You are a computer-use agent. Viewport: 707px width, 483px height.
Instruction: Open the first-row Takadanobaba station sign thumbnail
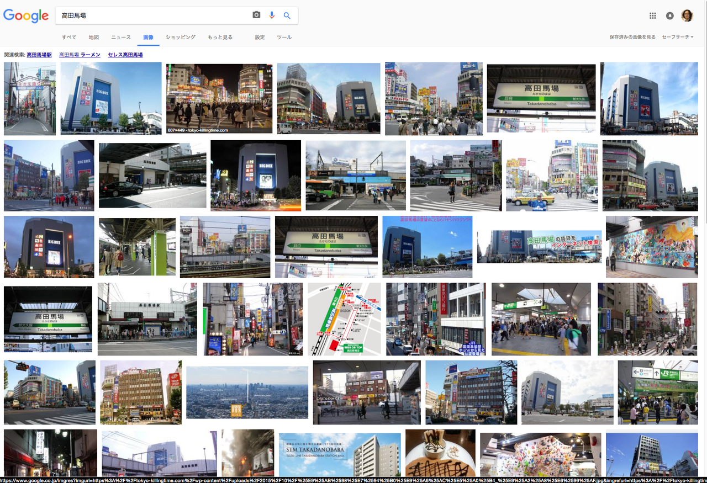tap(541, 98)
